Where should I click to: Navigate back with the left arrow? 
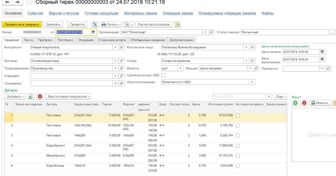7,2
